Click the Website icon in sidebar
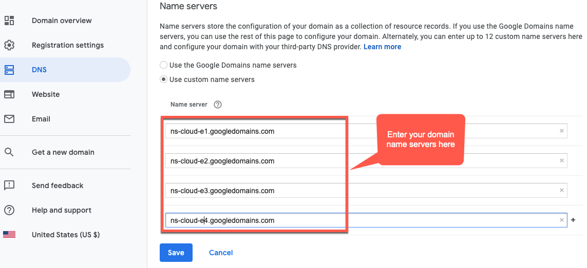Image resolution: width=587 pixels, height=268 pixels. click(9, 94)
